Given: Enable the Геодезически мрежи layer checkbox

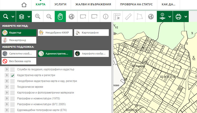Looking at the screenshot, I should tap(12, 87).
